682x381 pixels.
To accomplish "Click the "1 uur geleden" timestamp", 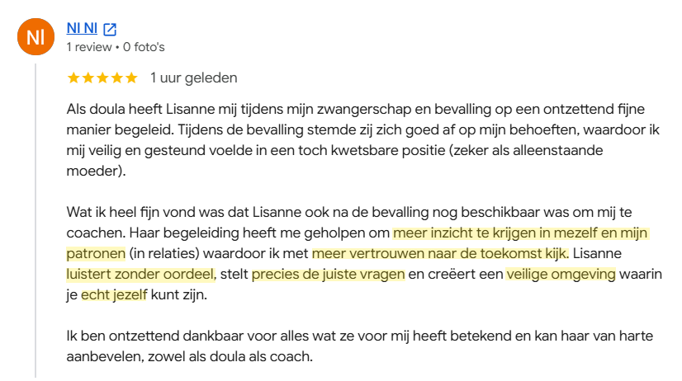I will 193,78.
